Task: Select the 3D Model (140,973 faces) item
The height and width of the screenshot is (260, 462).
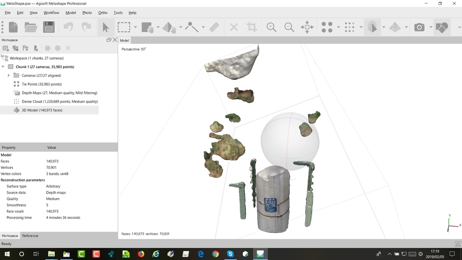Action: coord(42,110)
